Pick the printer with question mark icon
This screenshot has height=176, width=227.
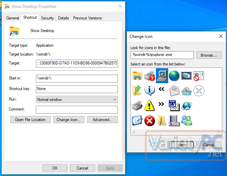[x=149, y=76]
